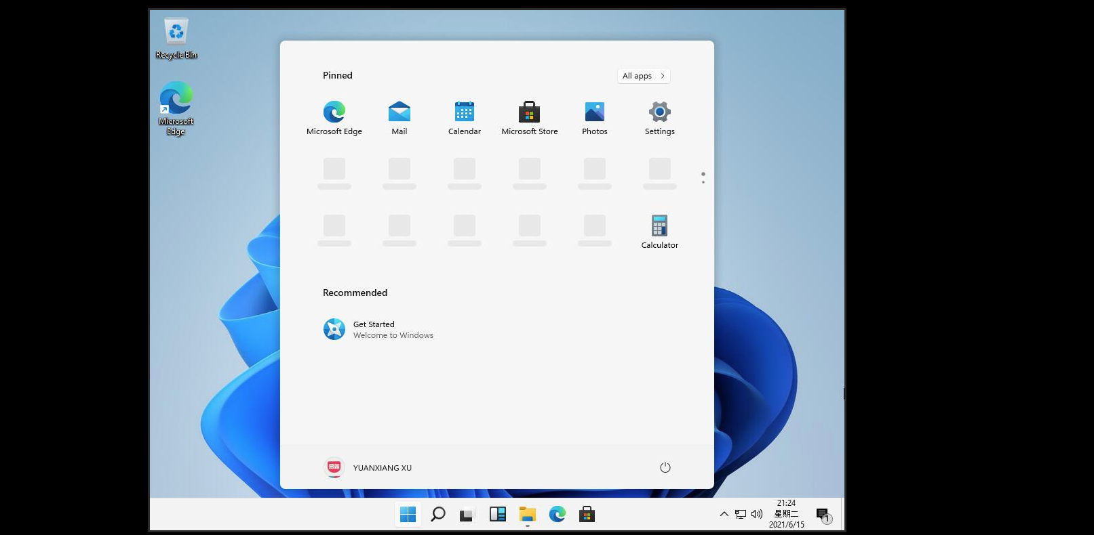
Task: Click the Recommended section heading
Action: 355,293
